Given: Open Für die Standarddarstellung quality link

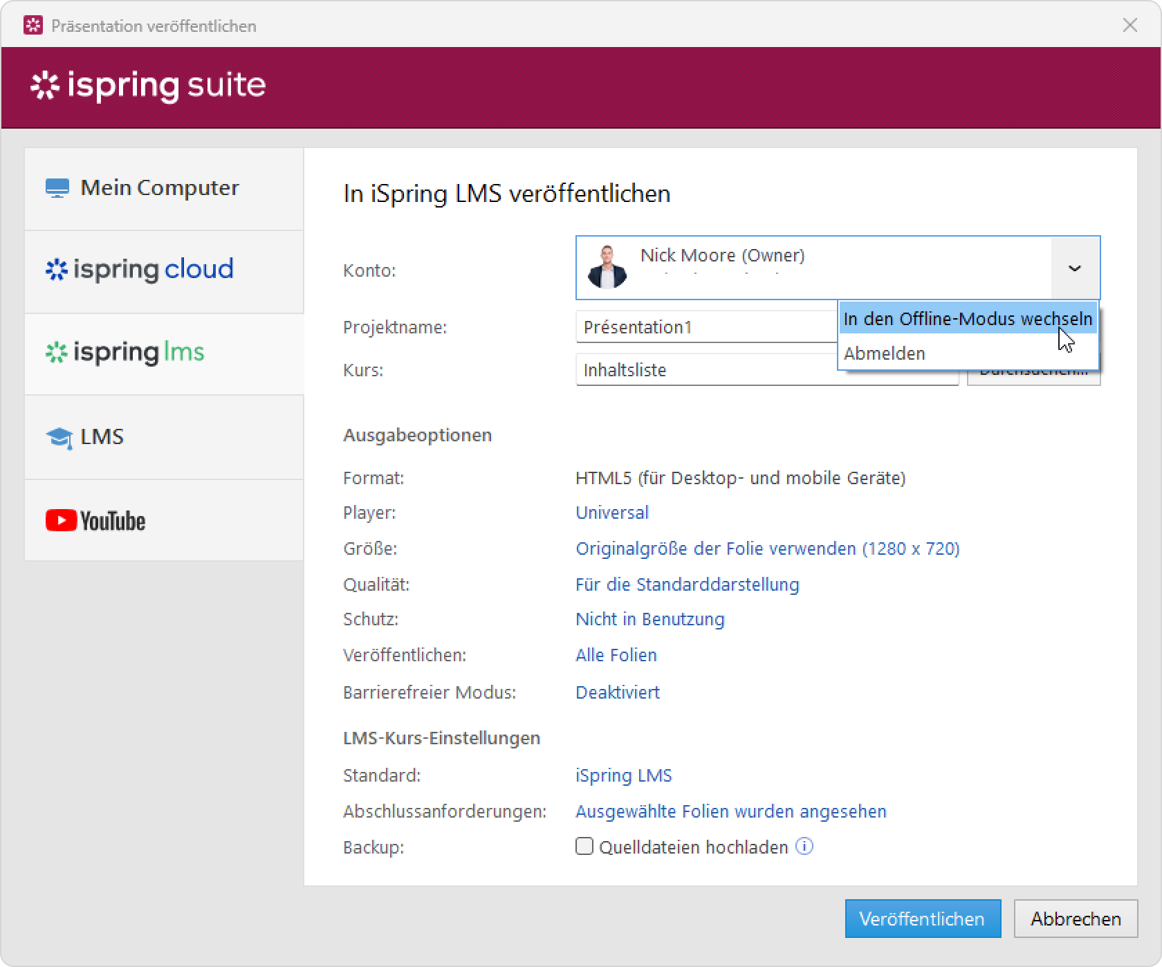Looking at the screenshot, I should click(688, 584).
